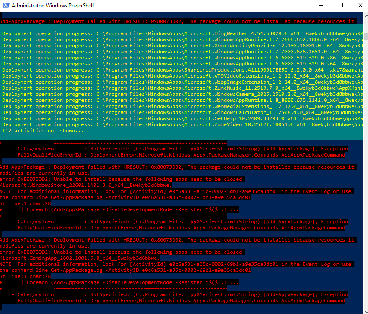Click the WindowsCamera deployment progress line
Screen dimensions: 368x314
pyautogui.click(x=182, y=94)
